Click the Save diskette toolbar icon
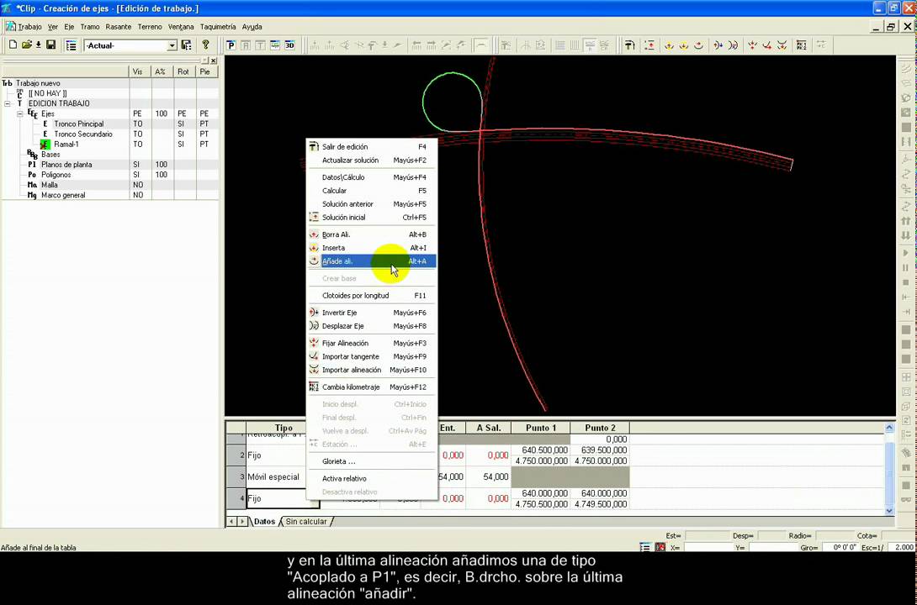Screen dimensions: 917x605 50,45
